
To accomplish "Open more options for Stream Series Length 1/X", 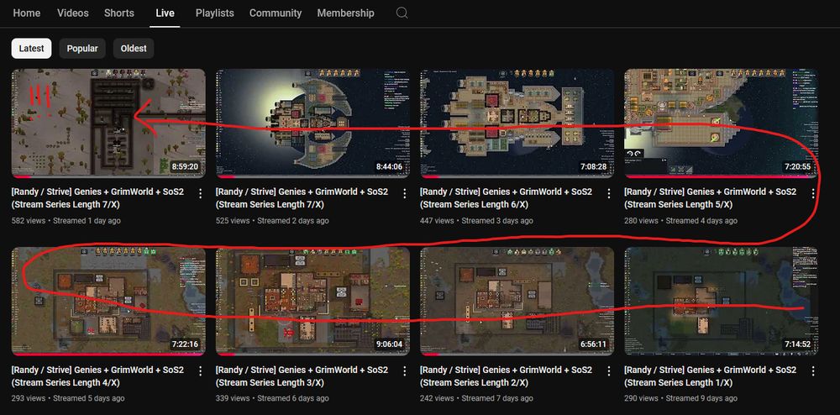I will [813, 371].
